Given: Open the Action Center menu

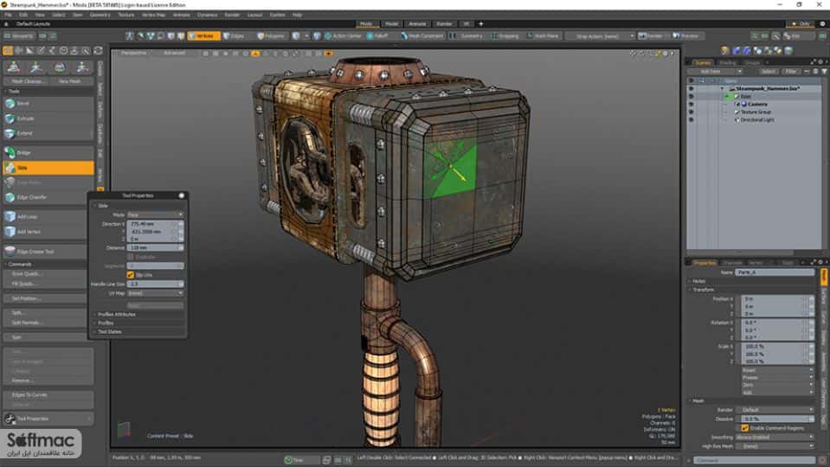Looking at the screenshot, I should click(x=343, y=36).
